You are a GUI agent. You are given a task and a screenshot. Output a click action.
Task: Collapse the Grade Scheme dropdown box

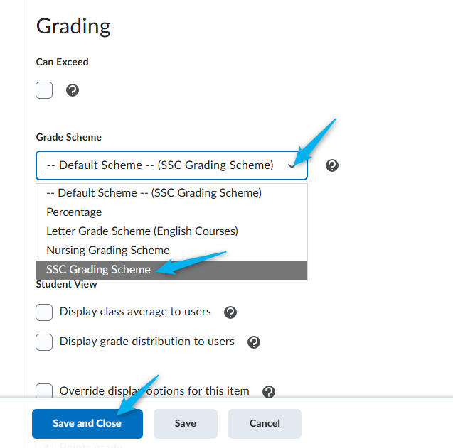coord(171,165)
